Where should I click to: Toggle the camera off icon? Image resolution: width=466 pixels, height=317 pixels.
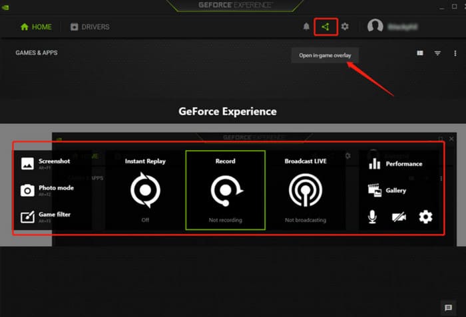click(399, 217)
